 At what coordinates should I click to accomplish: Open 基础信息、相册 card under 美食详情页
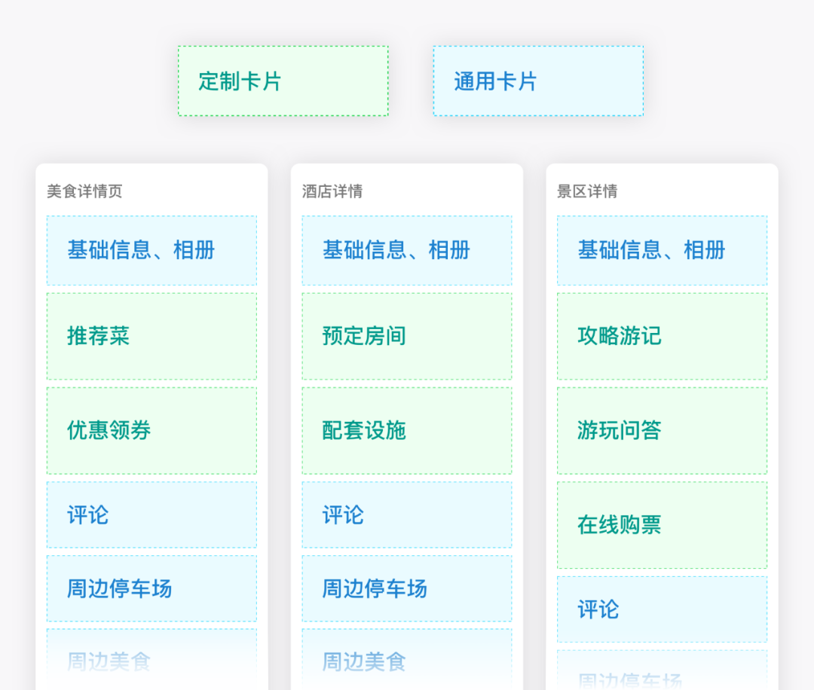pos(151,251)
